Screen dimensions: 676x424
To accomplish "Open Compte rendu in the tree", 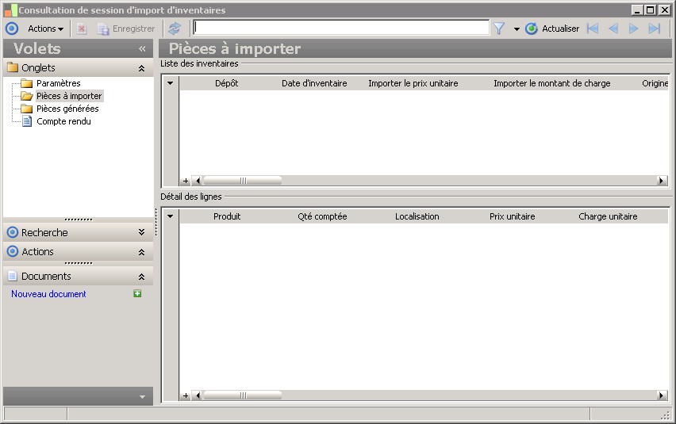I will click(63, 121).
